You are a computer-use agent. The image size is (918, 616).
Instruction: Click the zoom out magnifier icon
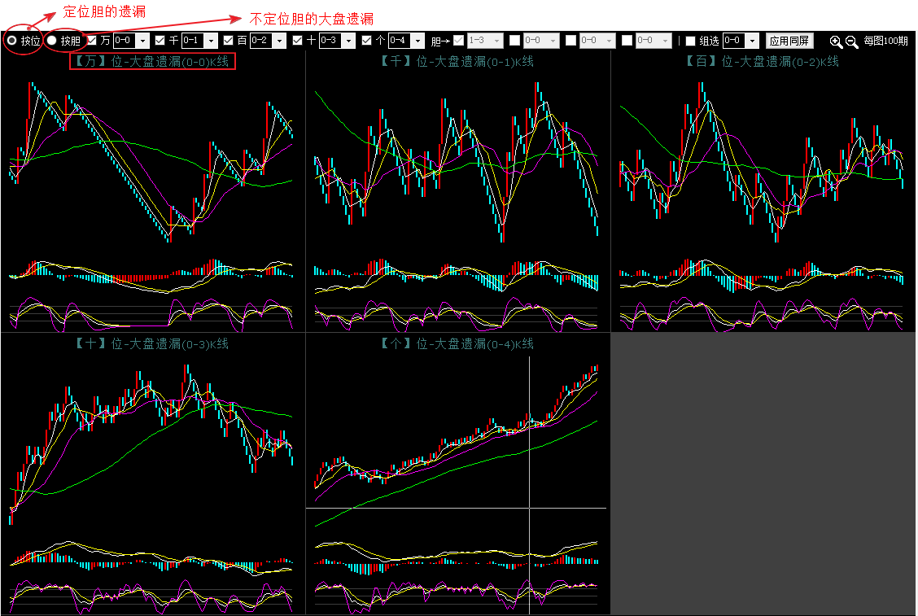pyautogui.click(x=851, y=42)
